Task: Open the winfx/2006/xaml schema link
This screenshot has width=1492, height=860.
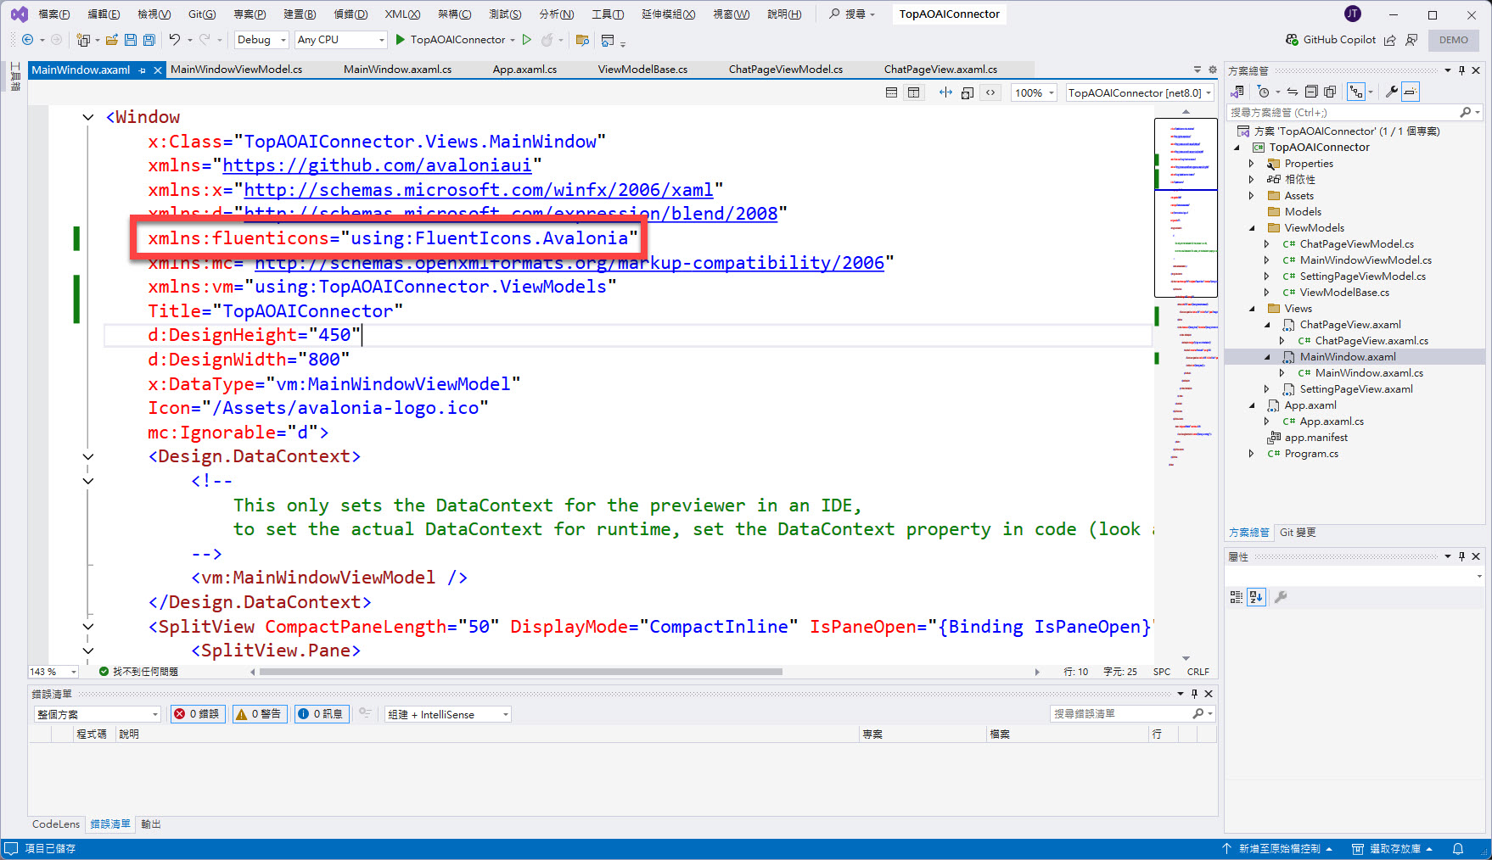Action: (x=479, y=190)
